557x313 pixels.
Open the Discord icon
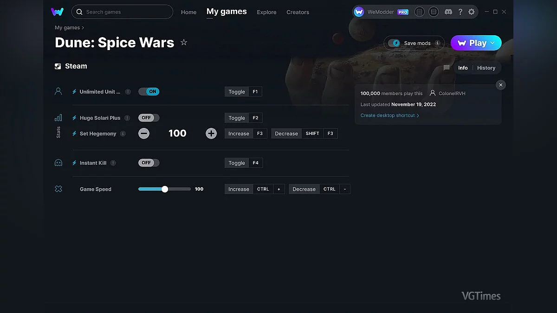coord(448,12)
